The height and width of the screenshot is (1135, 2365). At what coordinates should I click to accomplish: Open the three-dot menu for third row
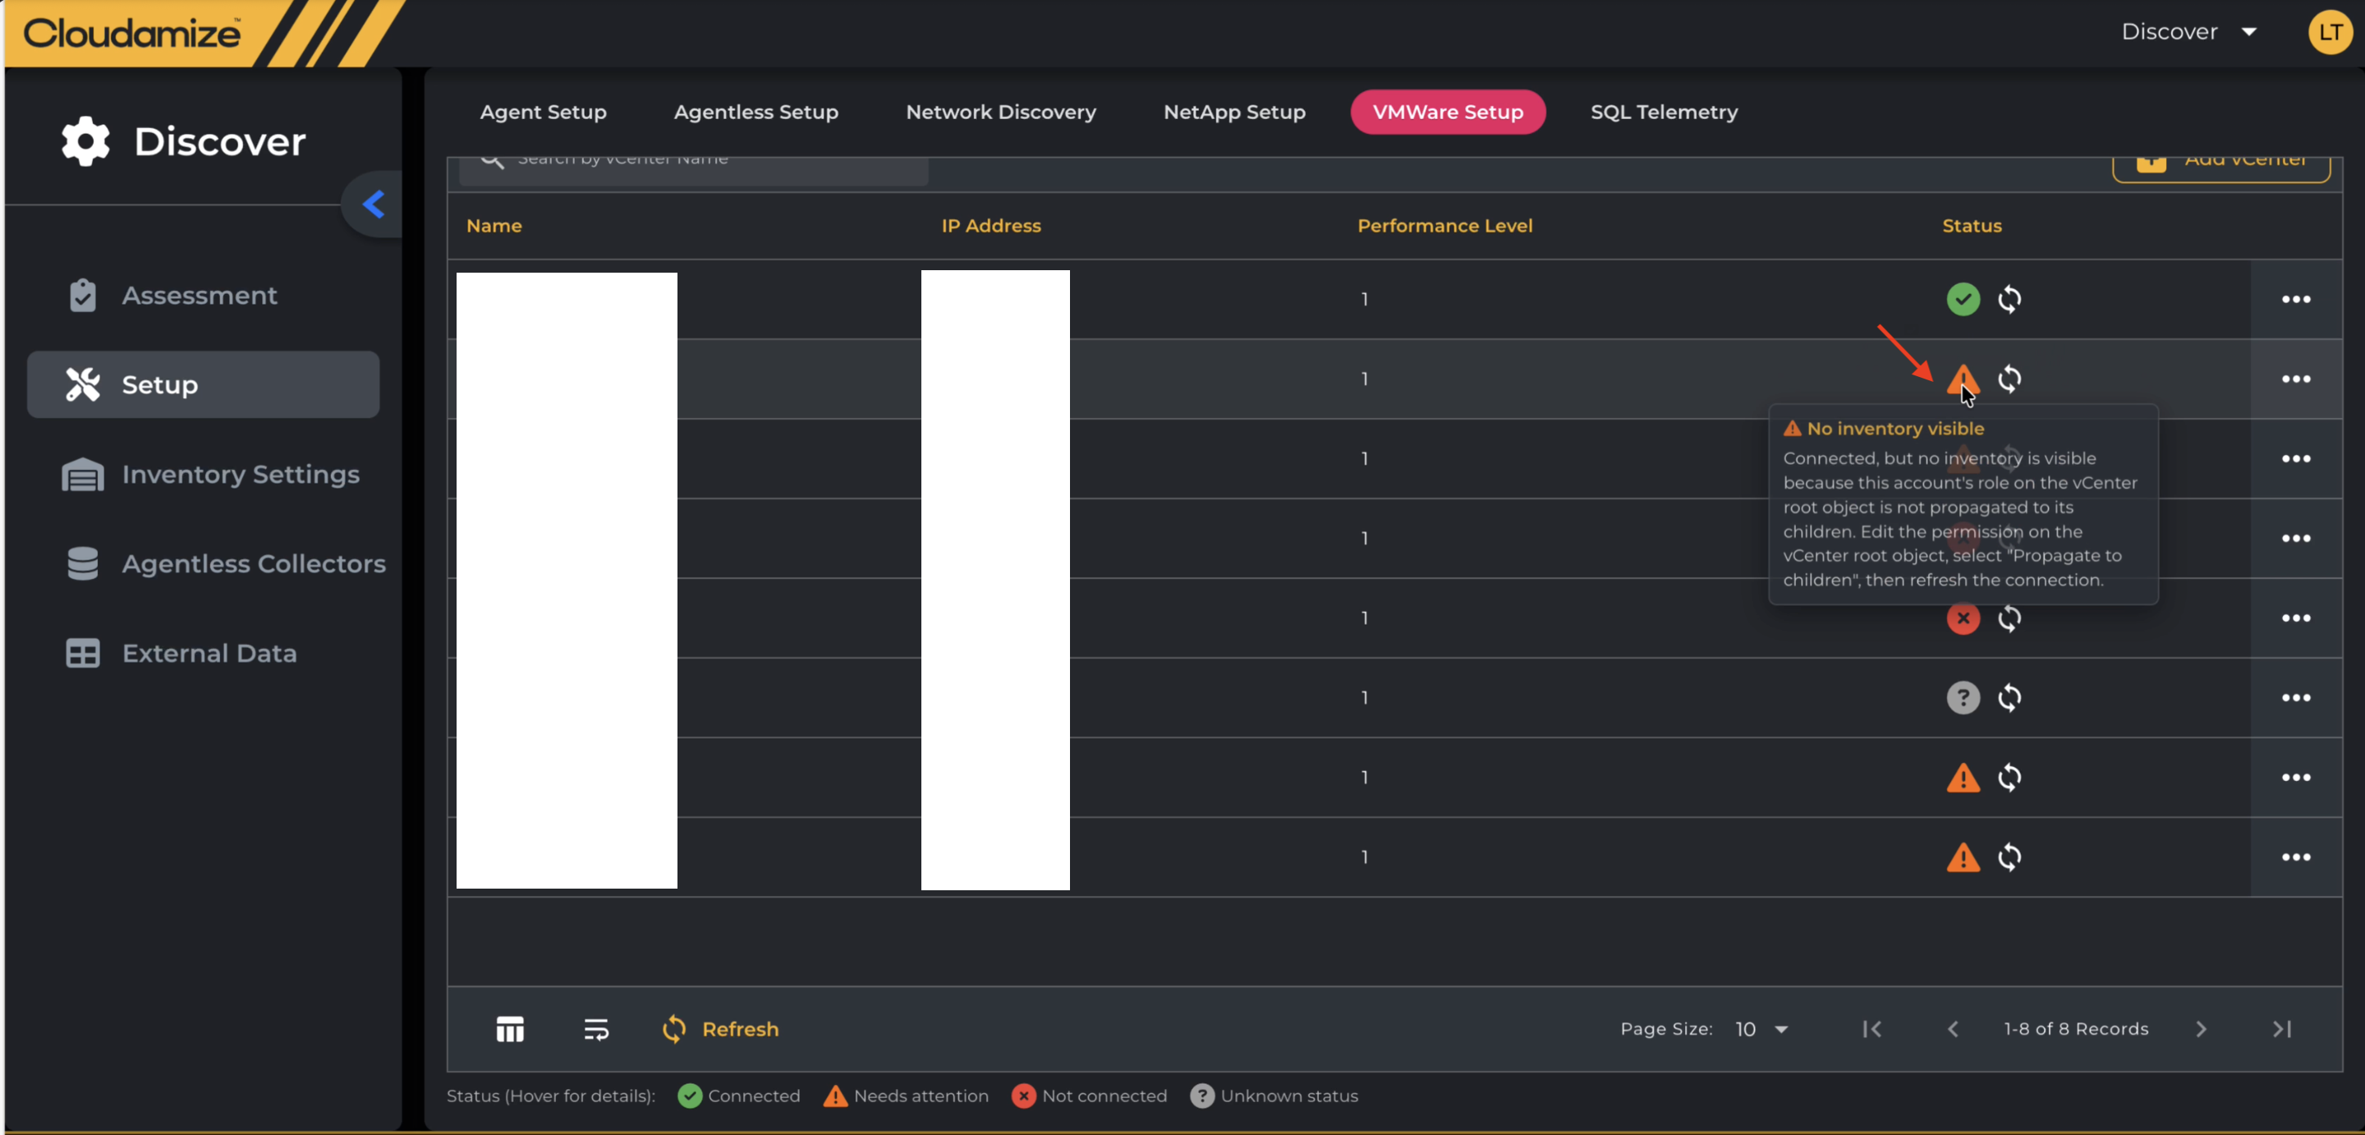[2295, 459]
